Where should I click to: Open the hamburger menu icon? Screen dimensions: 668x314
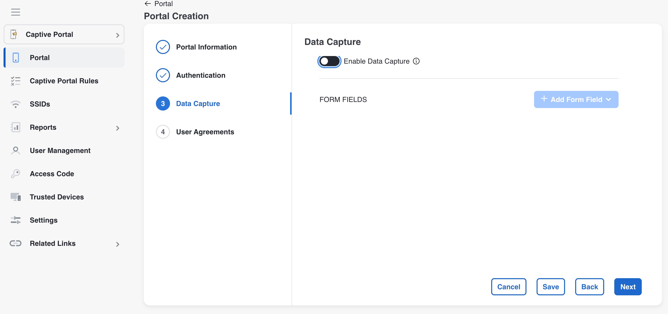pos(16,12)
